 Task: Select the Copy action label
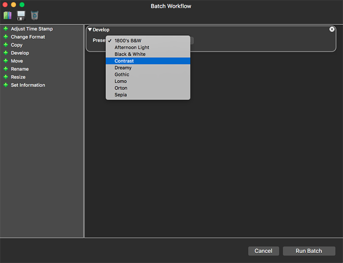tap(16, 45)
